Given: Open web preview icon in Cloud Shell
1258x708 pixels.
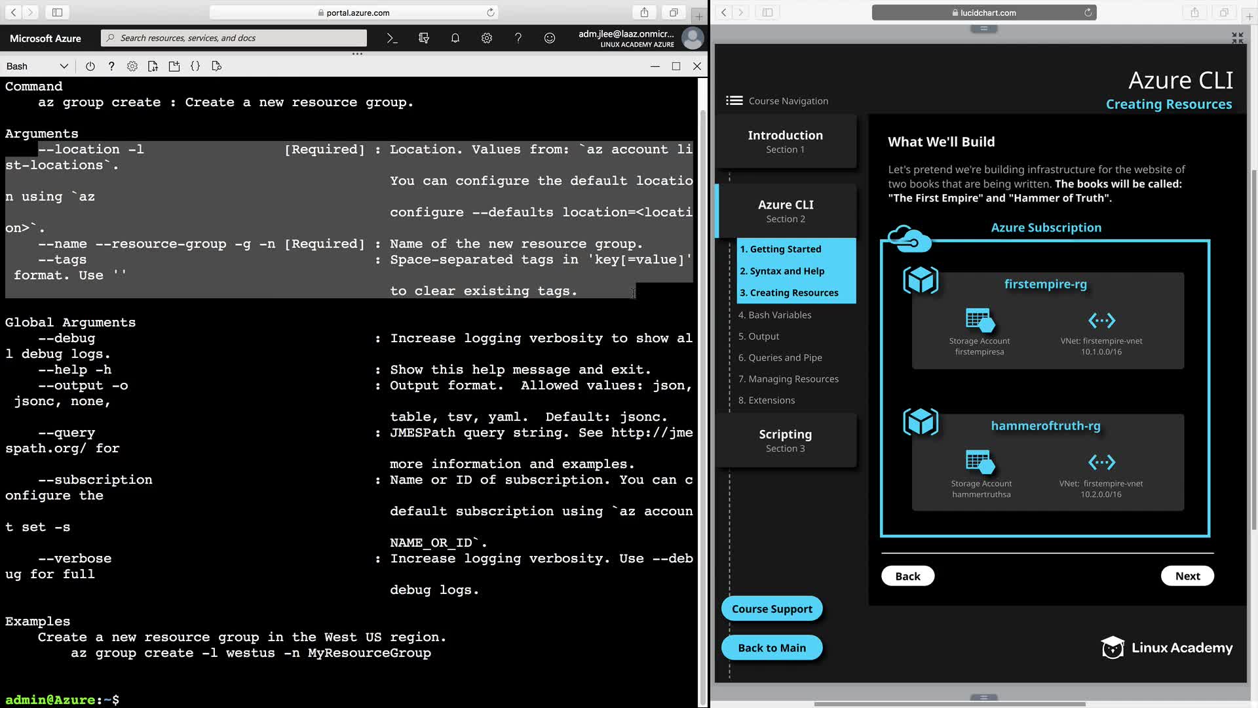Looking at the screenshot, I should pyautogui.click(x=217, y=66).
